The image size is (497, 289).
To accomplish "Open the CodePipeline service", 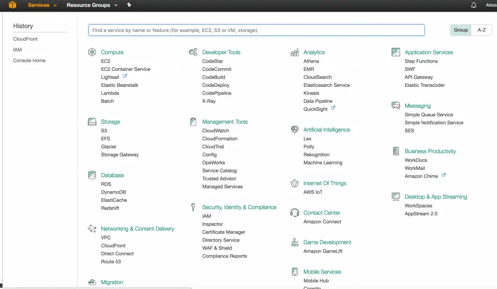I will coord(217,93).
